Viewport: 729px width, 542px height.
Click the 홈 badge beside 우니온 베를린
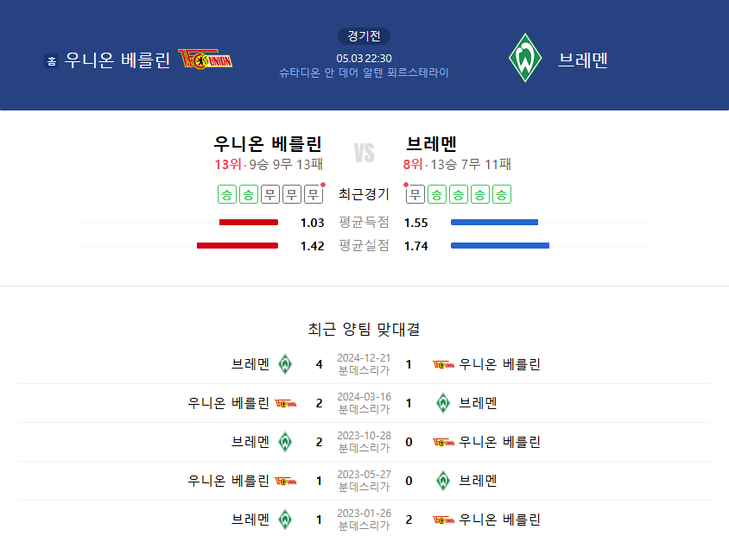tap(52, 60)
